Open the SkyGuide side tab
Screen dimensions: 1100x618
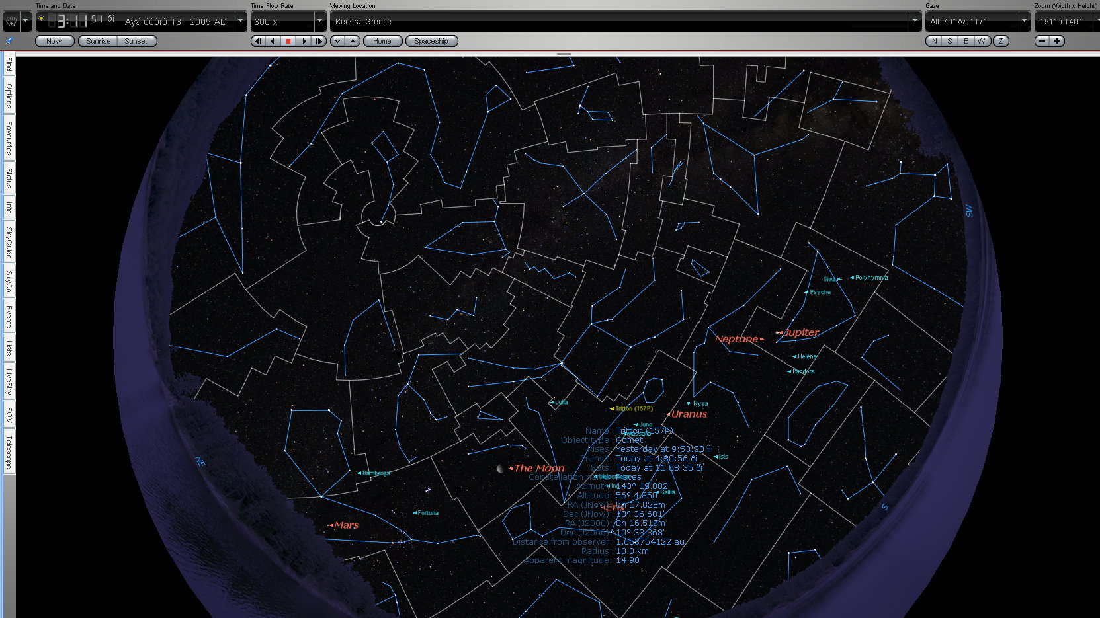point(9,243)
